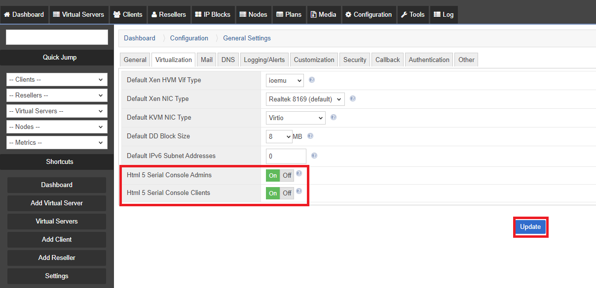Screen dimensions: 596x288
Task: Click Dashboard breadcrumb link
Action: (140, 38)
